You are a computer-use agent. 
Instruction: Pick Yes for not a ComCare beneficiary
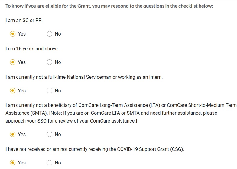click(x=13, y=134)
